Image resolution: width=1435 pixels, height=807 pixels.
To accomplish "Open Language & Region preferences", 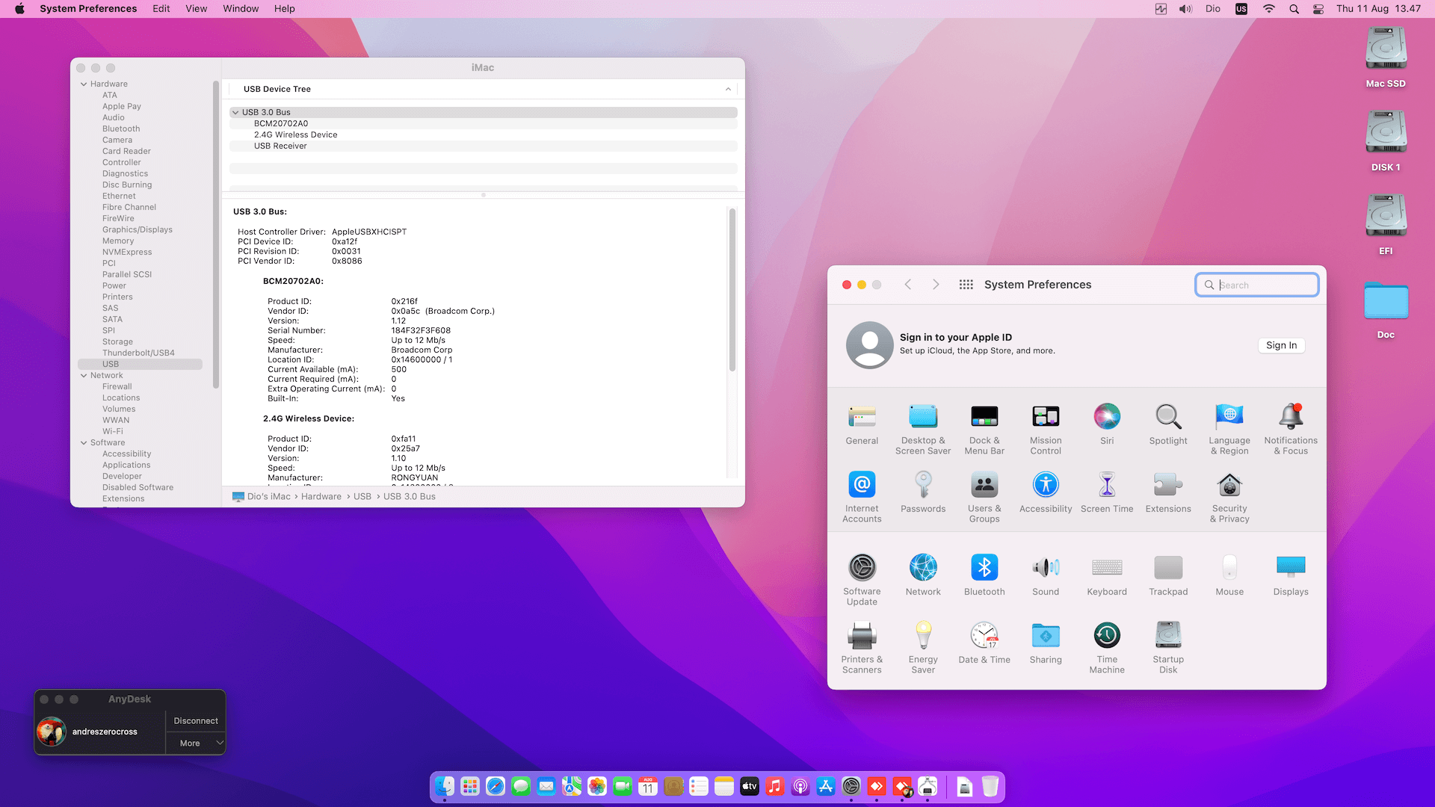I will (1229, 429).
